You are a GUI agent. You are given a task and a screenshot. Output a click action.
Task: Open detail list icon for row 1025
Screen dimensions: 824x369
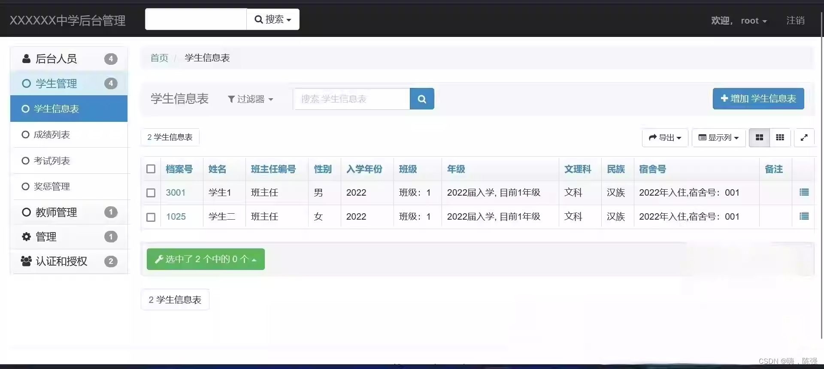pos(804,216)
